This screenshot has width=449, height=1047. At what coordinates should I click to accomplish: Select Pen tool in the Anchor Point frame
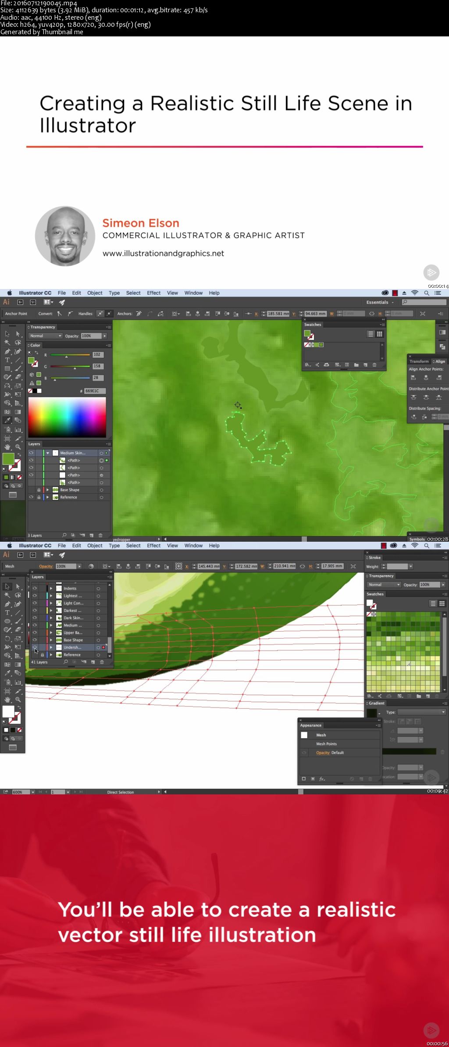coord(7,351)
